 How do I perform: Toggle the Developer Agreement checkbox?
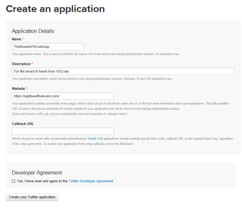point(14,181)
